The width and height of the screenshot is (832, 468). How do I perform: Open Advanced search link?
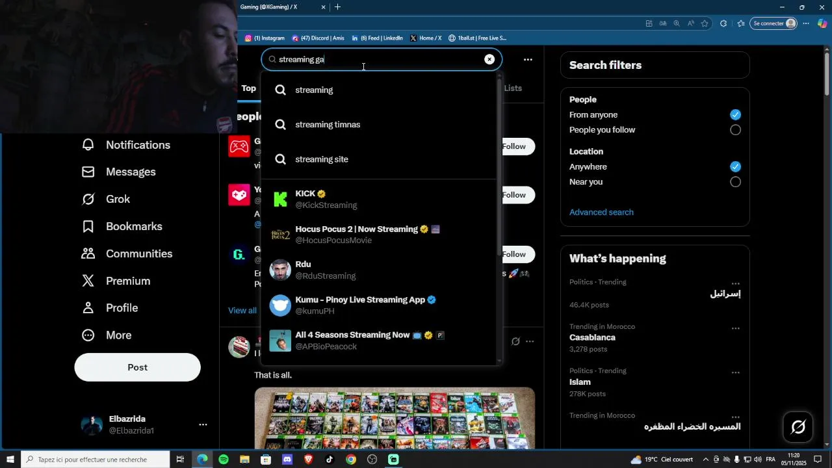pyautogui.click(x=601, y=212)
